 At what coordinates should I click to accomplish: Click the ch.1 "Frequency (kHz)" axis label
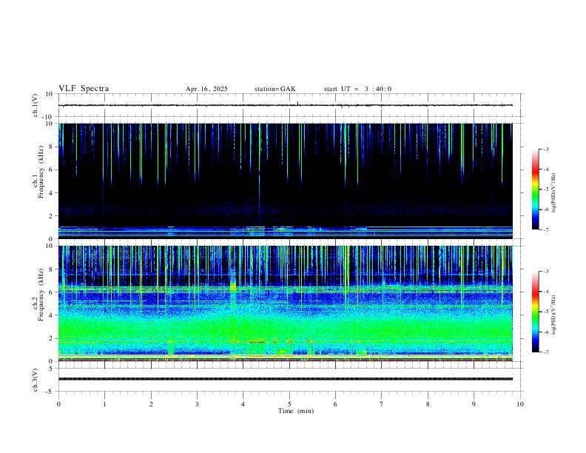(x=41, y=172)
